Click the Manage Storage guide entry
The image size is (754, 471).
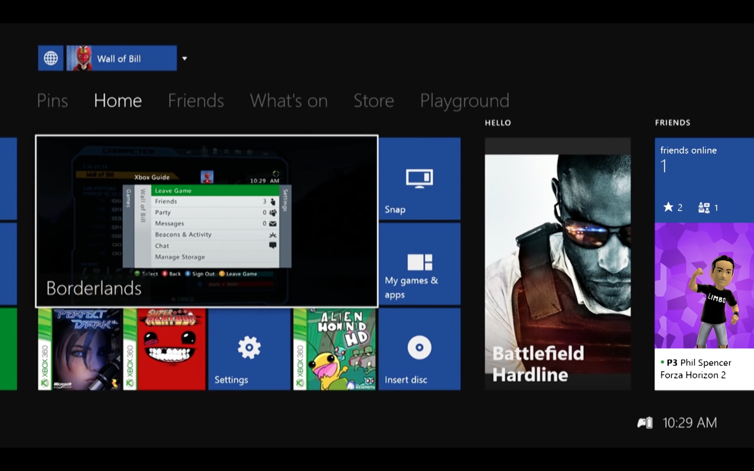215,257
